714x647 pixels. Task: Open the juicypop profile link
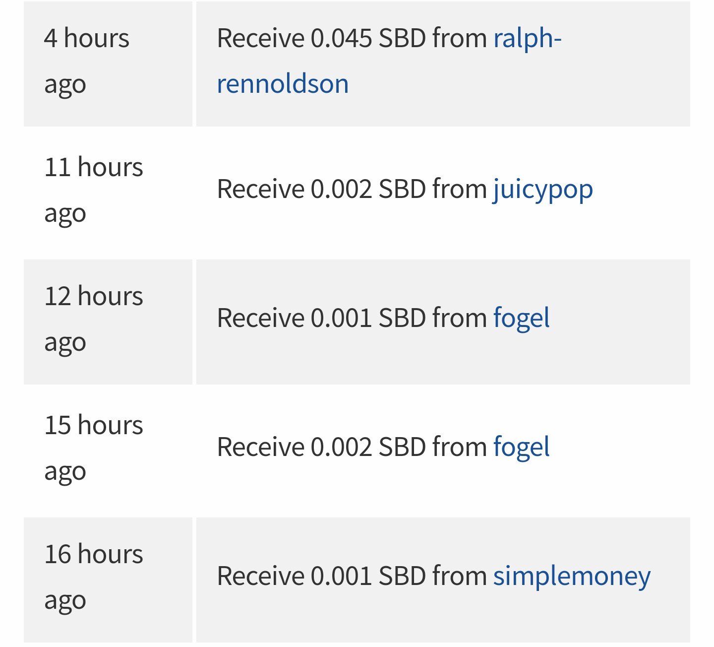(543, 190)
